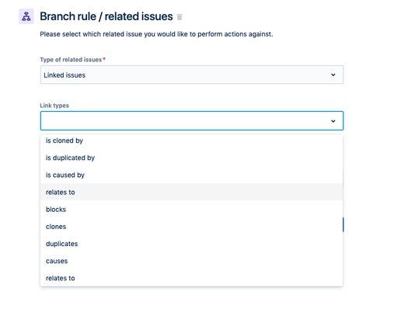This screenshot has width=394, height=316.
Task: Select the 'causes' link type
Action: (x=192, y=261)
